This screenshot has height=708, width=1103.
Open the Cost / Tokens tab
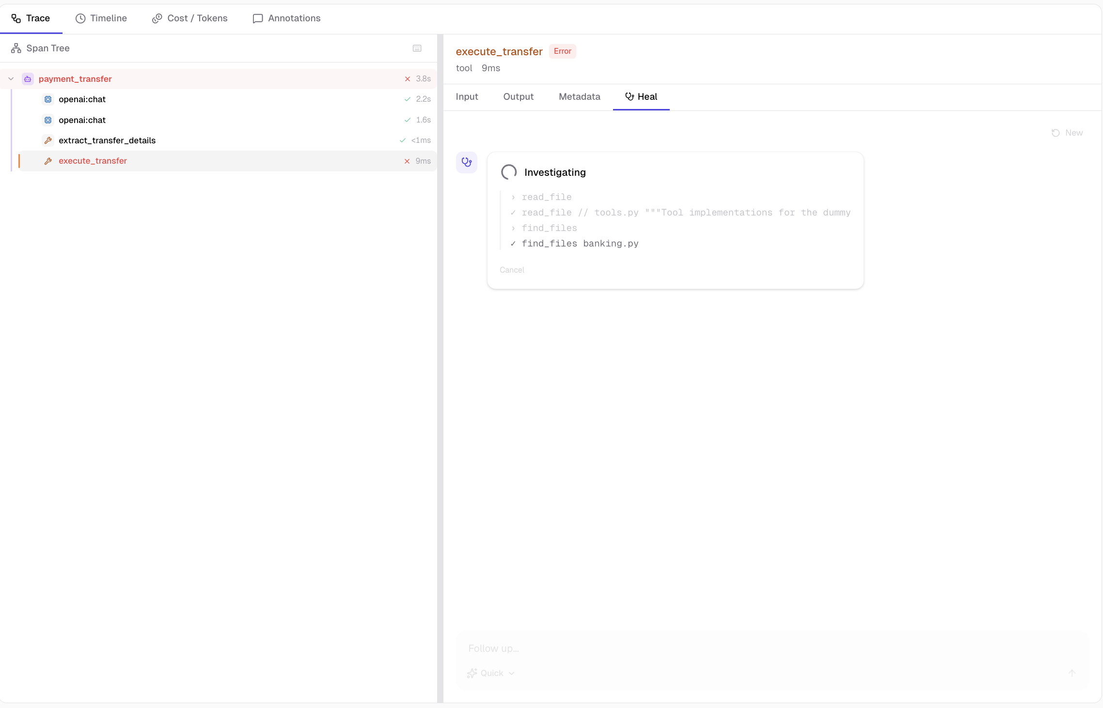point(189,18)
